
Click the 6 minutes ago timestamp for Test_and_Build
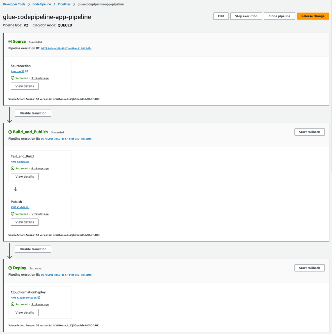[40, 168]
